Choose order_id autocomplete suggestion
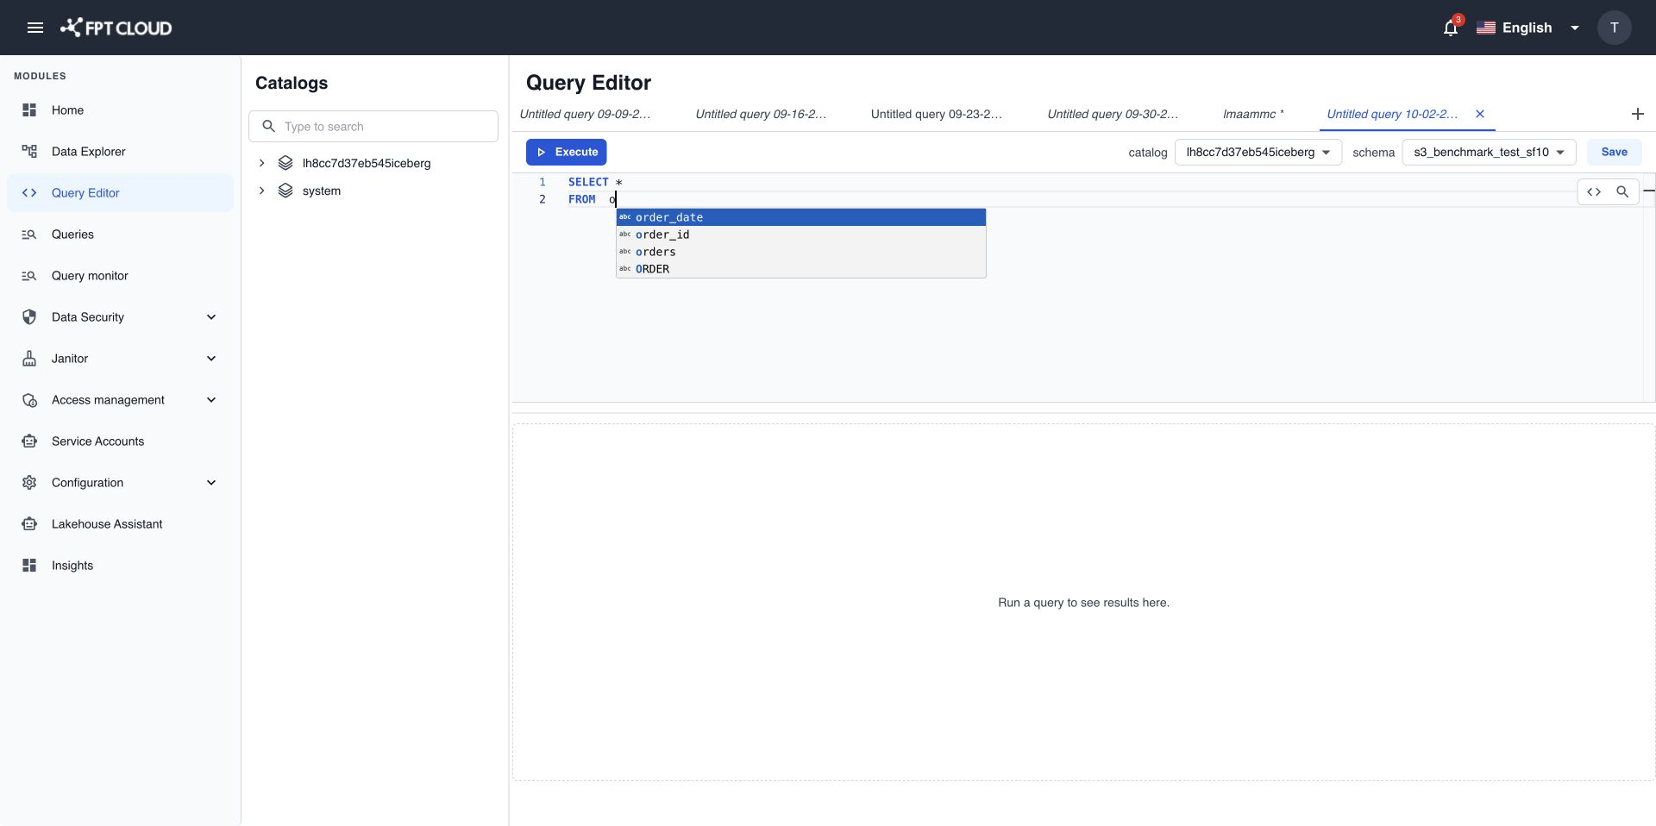This screenshot has height=826, width=1656. click(801, 235)
